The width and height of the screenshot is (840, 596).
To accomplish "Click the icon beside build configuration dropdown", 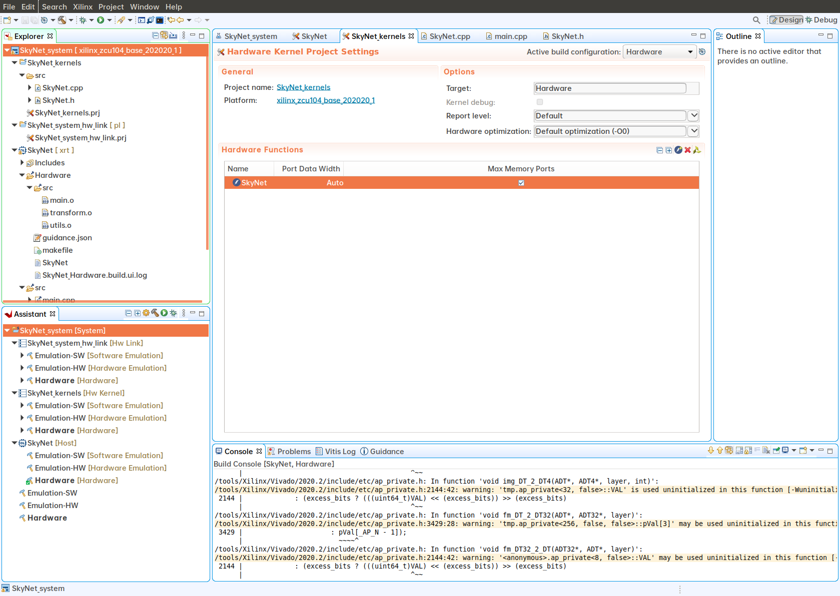I will 702,52.
